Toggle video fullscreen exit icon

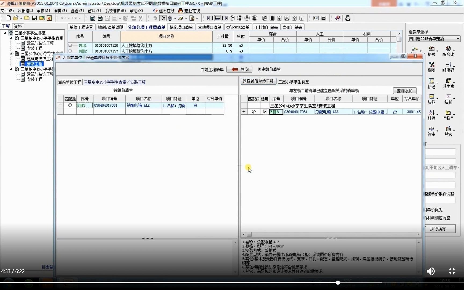tap(452, 271)
